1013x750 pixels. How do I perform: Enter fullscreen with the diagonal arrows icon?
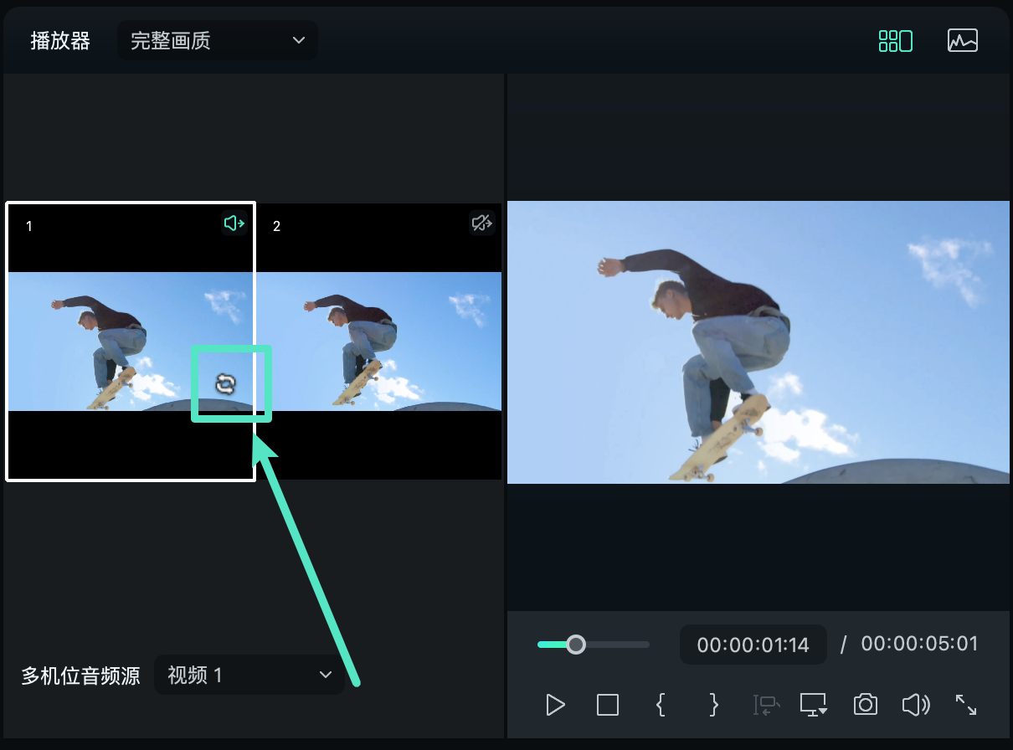click(x=965, y=705)
